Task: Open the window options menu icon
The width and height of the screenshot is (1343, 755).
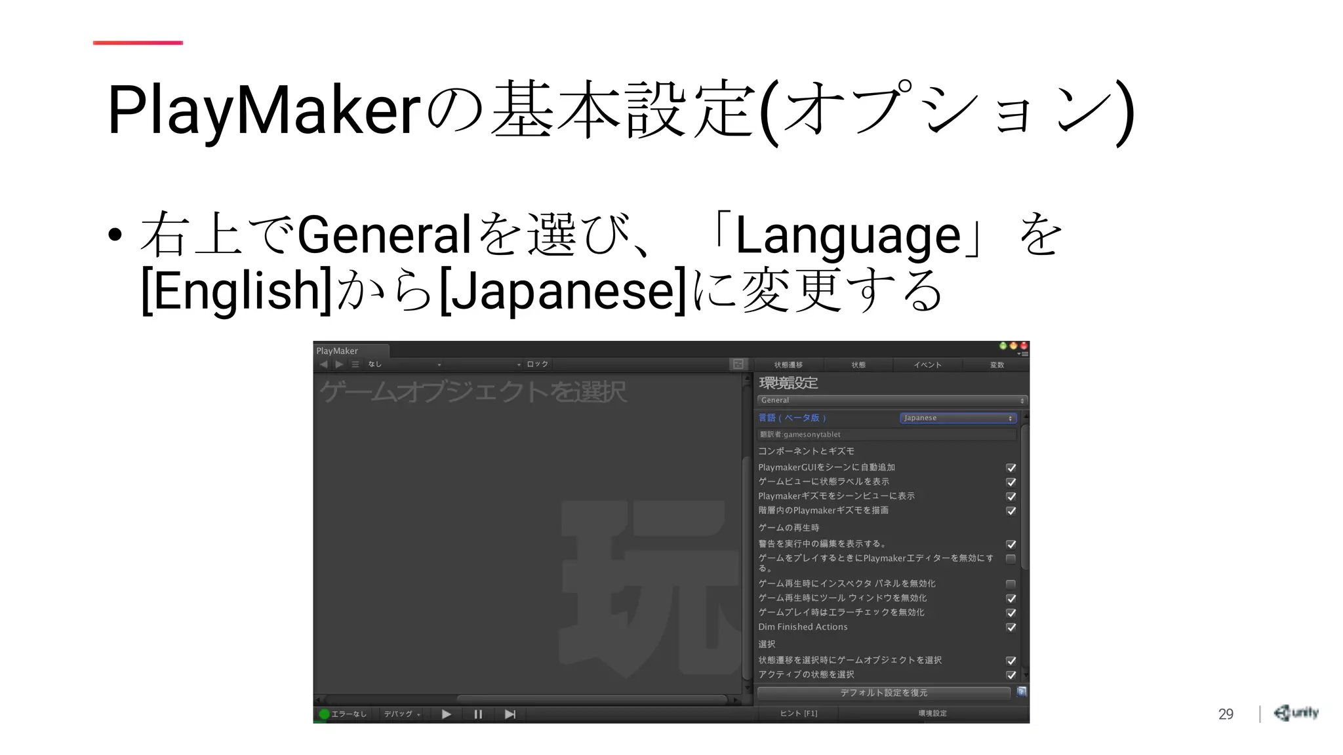Action: (x=1024, y=354)
